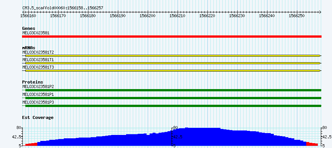Click the right red low-coverage region
The height and width of the screenshot is (148, 332).
tap(312, 144)
